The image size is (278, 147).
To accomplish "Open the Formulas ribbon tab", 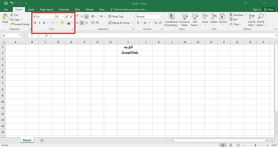I will pyautogui.click(x=64, y=10).
